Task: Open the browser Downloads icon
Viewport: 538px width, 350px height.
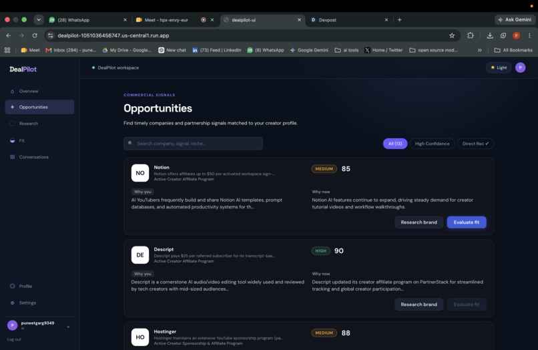Action: (x=490, y=35)
